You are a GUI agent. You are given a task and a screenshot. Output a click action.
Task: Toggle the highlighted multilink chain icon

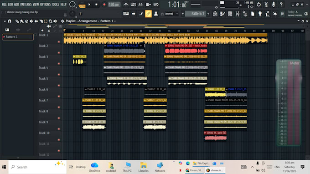point(148,14)
